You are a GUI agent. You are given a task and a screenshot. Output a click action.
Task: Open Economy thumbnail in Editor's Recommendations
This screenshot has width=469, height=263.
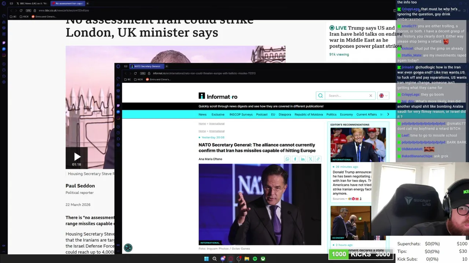351,223
